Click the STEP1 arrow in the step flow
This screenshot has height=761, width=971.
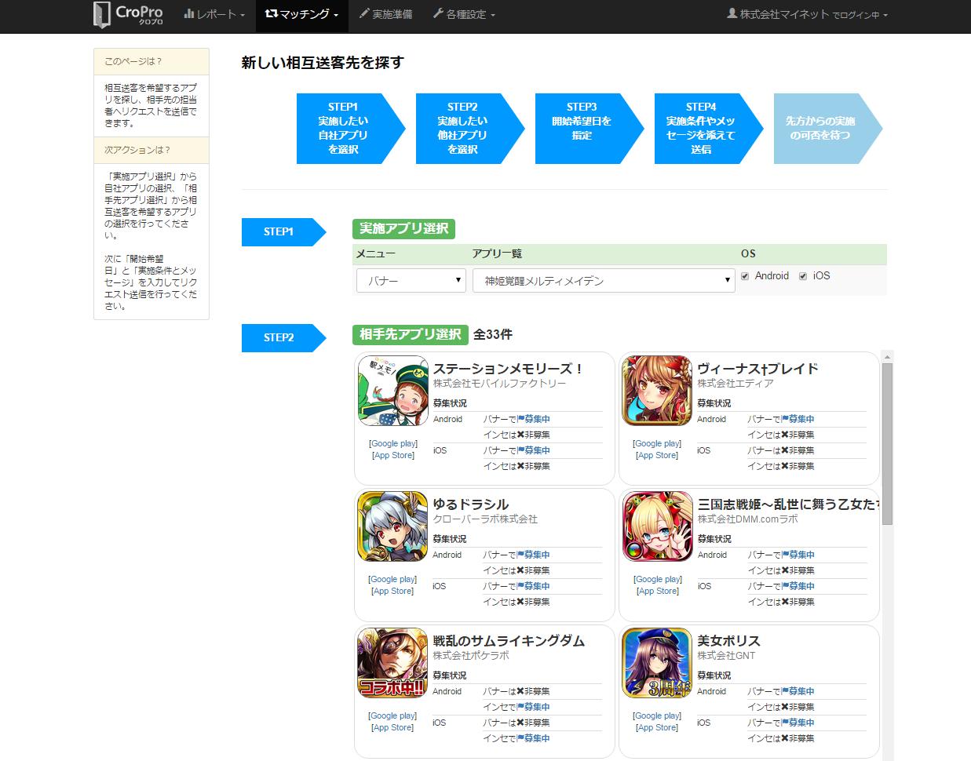pos(351,129)
